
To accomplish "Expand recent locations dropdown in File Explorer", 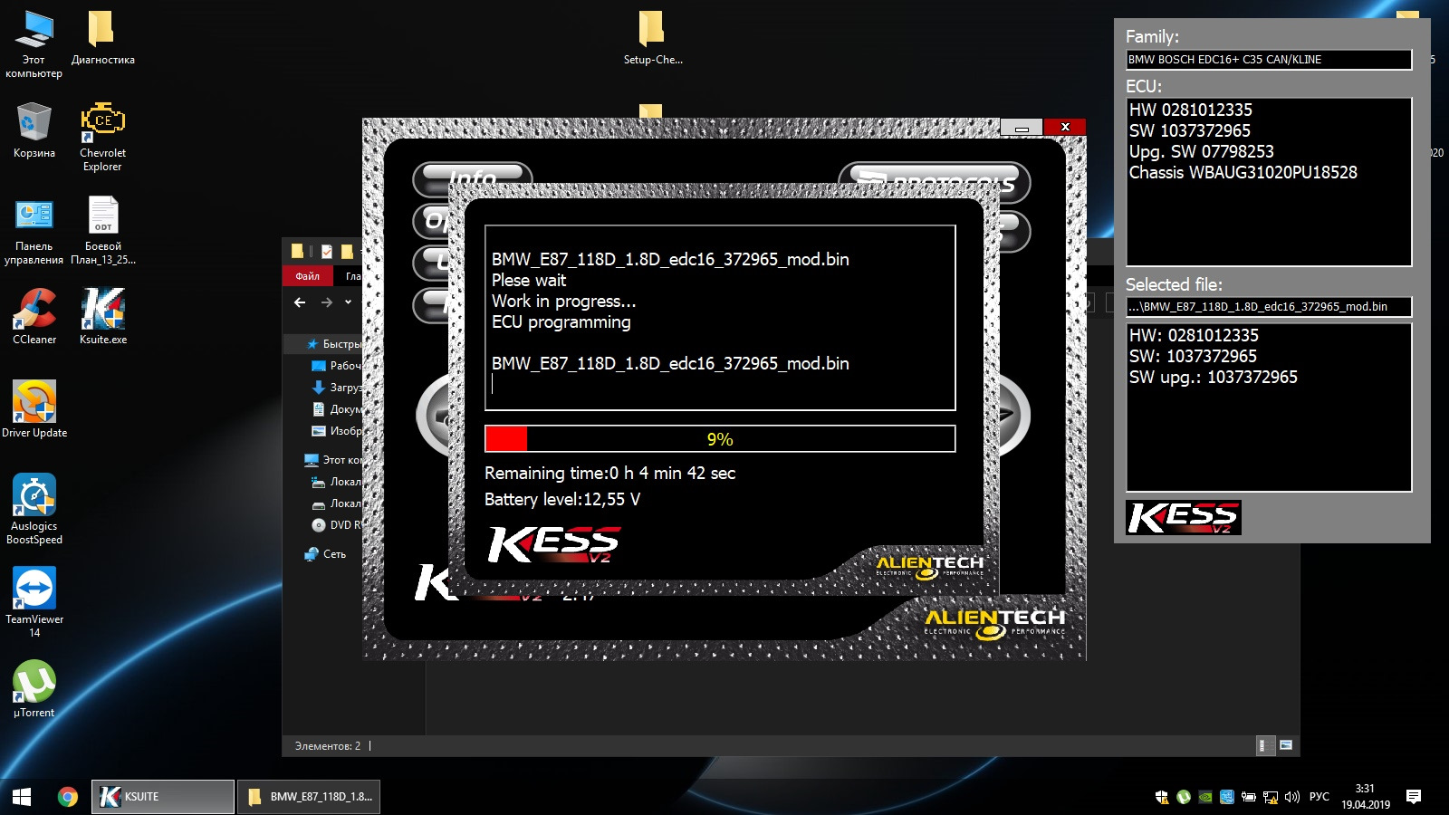I will click(x=348, y=302).
